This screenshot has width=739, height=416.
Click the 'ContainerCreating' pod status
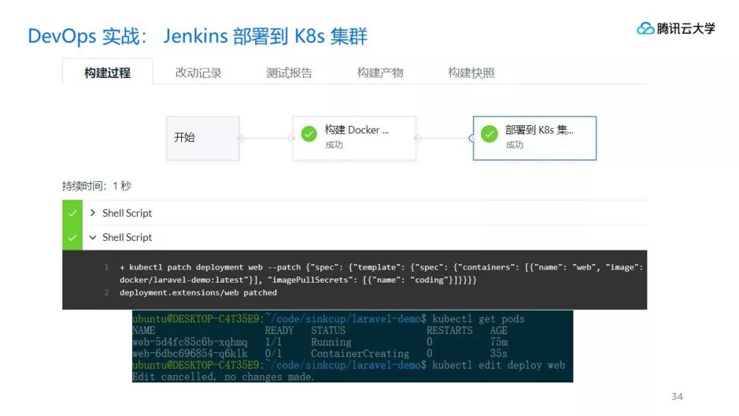(x=360, y=353)
